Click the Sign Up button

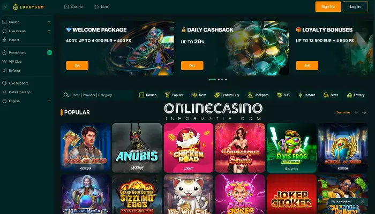(328, 6)
